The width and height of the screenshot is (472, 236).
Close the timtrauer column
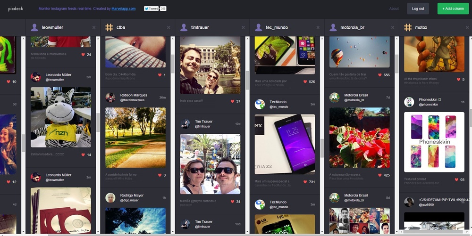[x=243, y=27]
